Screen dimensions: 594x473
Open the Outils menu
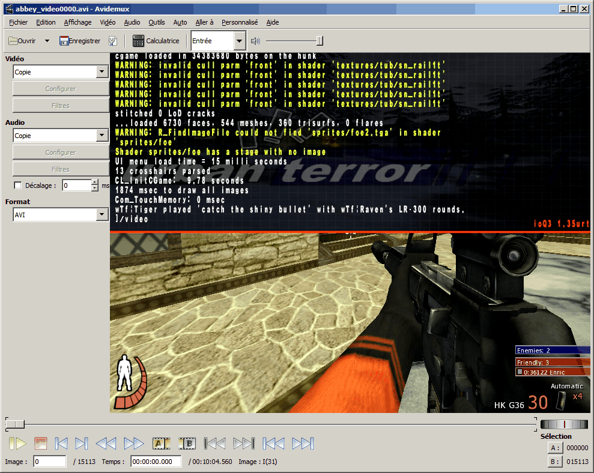coord(156,22)
